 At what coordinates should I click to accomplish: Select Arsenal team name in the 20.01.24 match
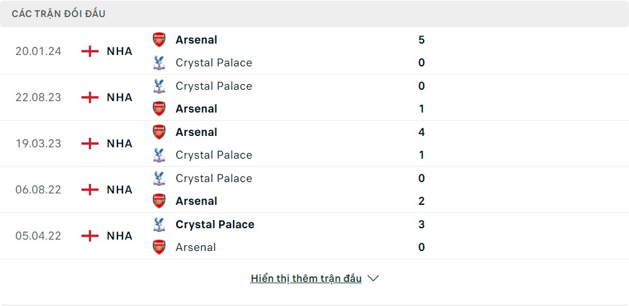pos(196,40)
